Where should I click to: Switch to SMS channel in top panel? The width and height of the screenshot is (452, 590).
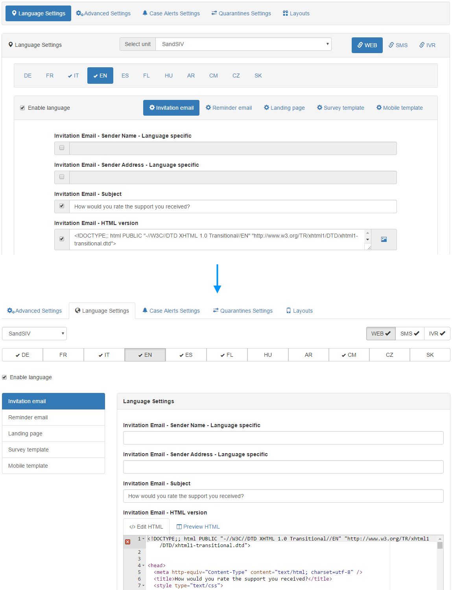point(398,45)
